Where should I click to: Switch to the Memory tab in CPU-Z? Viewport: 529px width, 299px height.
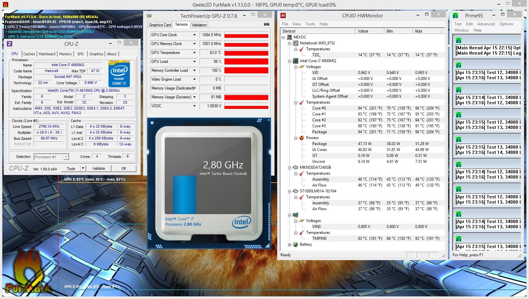(x=65, y=54)
